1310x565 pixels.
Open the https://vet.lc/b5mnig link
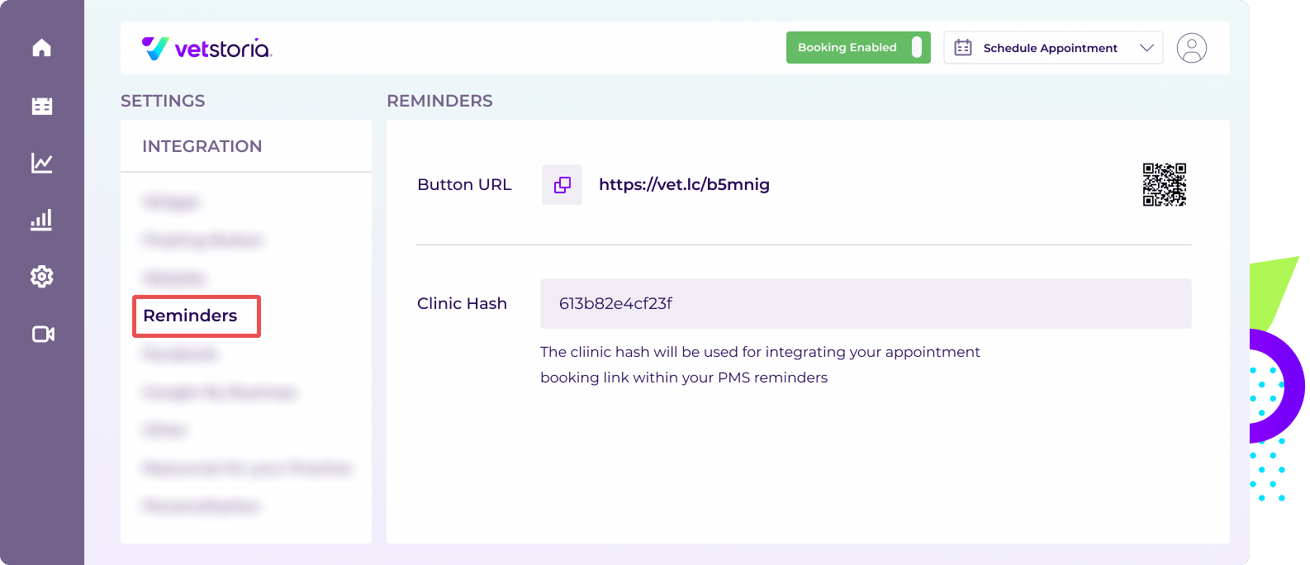[x=684, y=185]
